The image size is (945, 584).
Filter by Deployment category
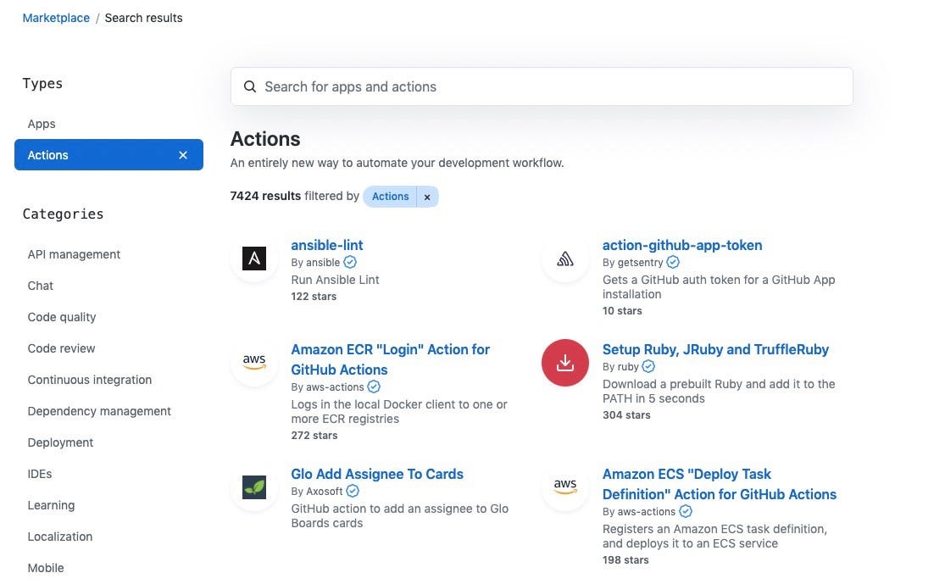click(x=60, y=442)
